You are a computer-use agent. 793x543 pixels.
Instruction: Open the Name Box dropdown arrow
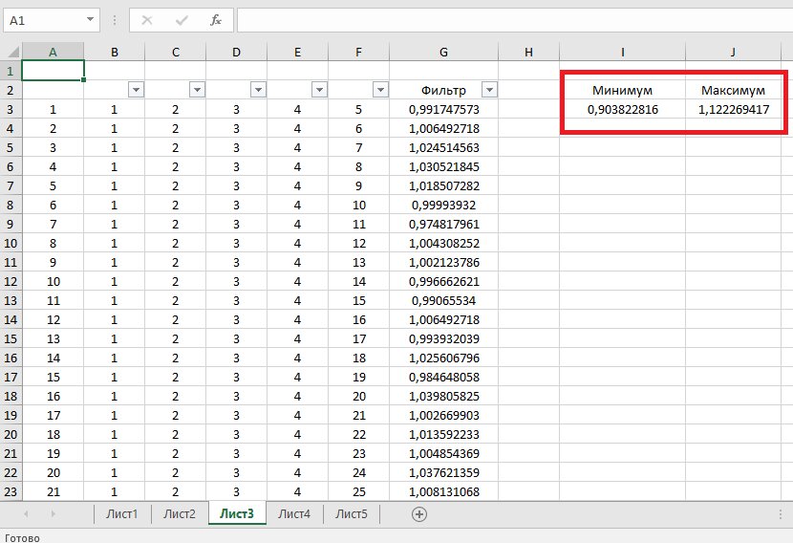[x=90, y=20]
